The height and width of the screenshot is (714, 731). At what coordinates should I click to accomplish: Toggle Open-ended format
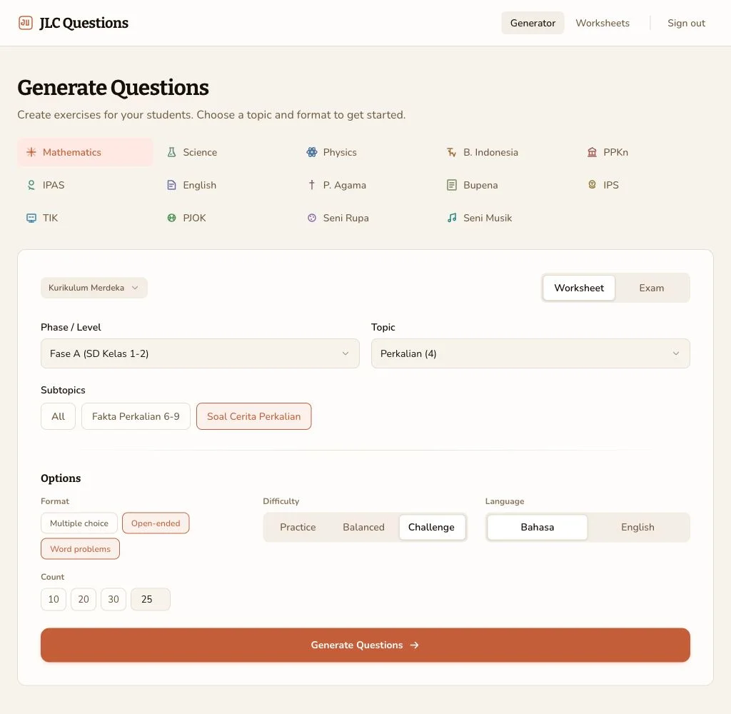click(x=156, y=523)
